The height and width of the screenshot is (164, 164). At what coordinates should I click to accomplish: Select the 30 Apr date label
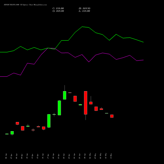tap(85, 156)
